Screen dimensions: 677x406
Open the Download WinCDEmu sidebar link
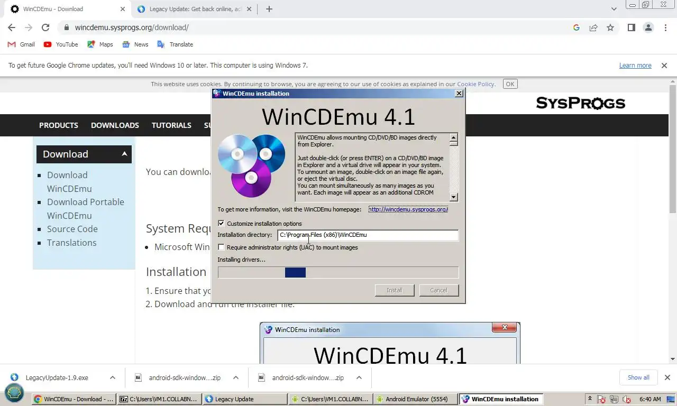(69, 182)
